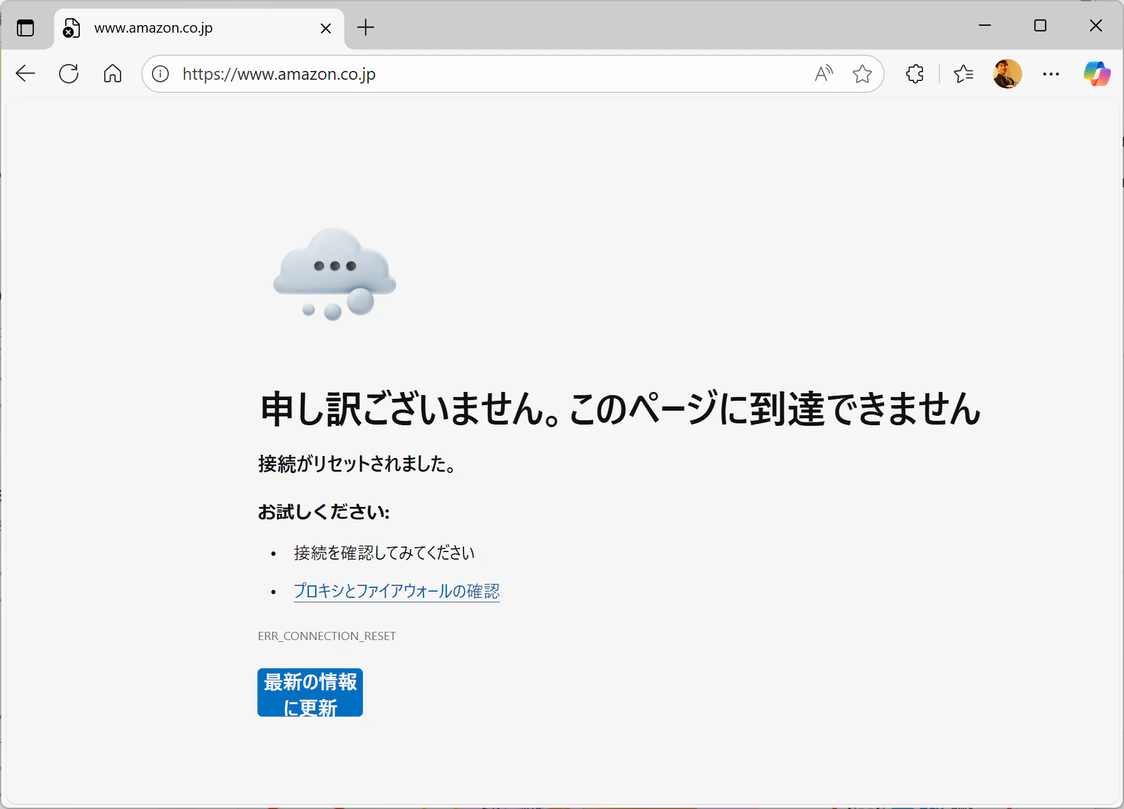This screenshot has width=1124, height=809.
Task: View site information icon in address bar
Action: click(x=161, y=74)
